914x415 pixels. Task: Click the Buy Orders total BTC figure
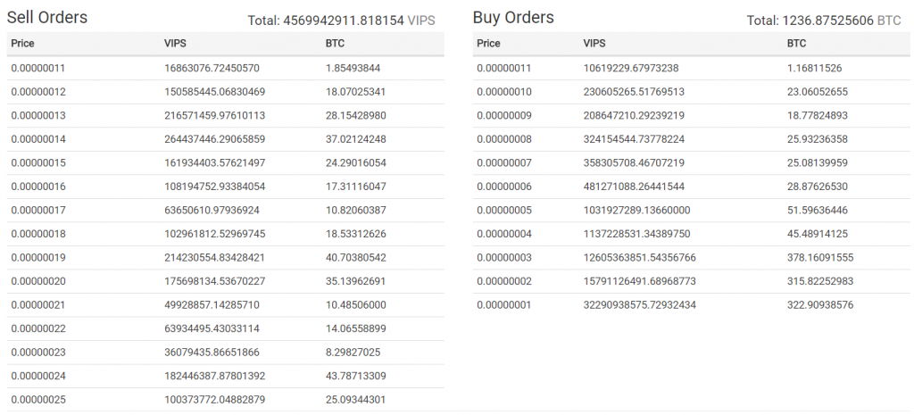(x=828, y=21)
